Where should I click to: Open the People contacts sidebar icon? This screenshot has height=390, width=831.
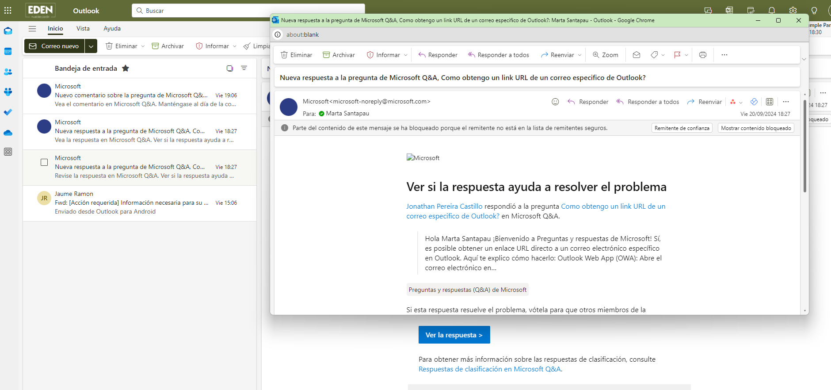(8, 72)
